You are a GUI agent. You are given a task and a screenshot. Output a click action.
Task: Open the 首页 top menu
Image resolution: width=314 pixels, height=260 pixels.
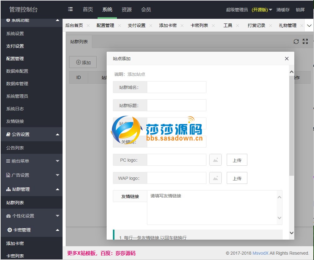tap(88, 9)
